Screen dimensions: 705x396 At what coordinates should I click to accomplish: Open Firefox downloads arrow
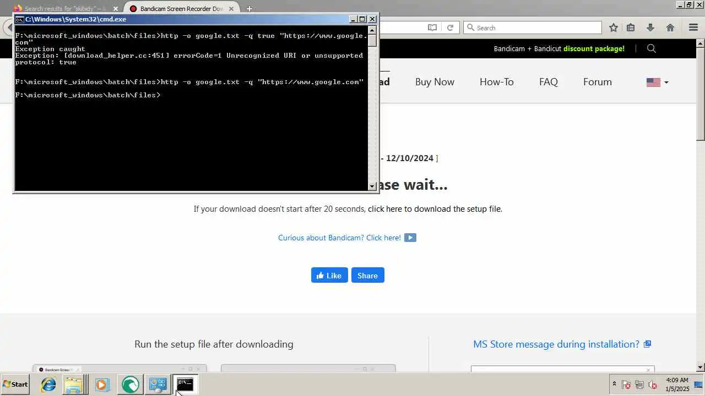pos(650,28)
